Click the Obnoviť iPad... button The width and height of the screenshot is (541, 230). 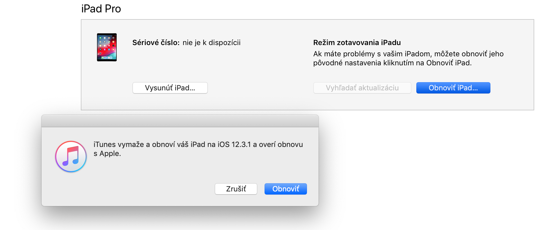453,88
